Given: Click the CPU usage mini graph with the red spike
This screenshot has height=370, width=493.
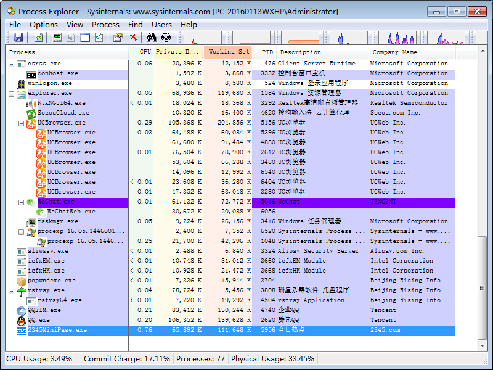Looking at the screenshot, I should (203, 38).
